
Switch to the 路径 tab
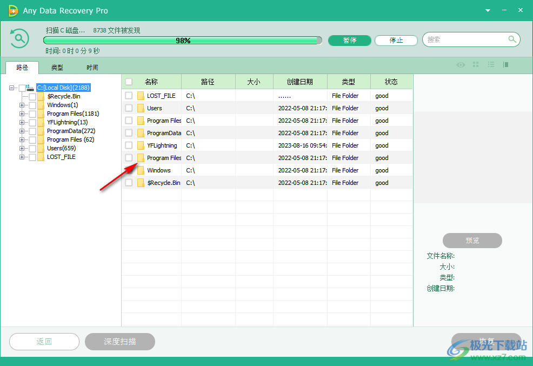point(22,67)
